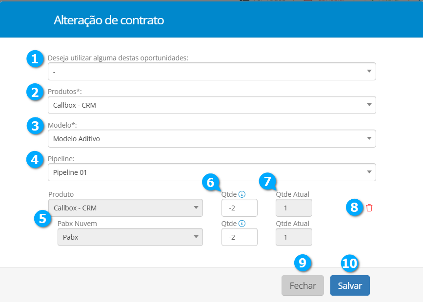Click the numbered badge 3 marker

point(35,126)
